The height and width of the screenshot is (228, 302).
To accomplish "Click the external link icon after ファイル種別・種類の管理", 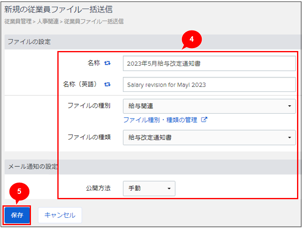I will pos(204,120).
